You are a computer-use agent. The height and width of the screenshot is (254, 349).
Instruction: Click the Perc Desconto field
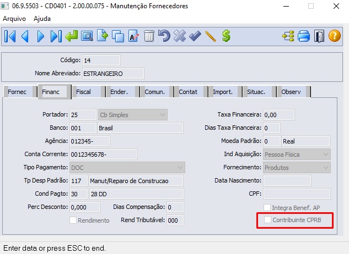85,207
